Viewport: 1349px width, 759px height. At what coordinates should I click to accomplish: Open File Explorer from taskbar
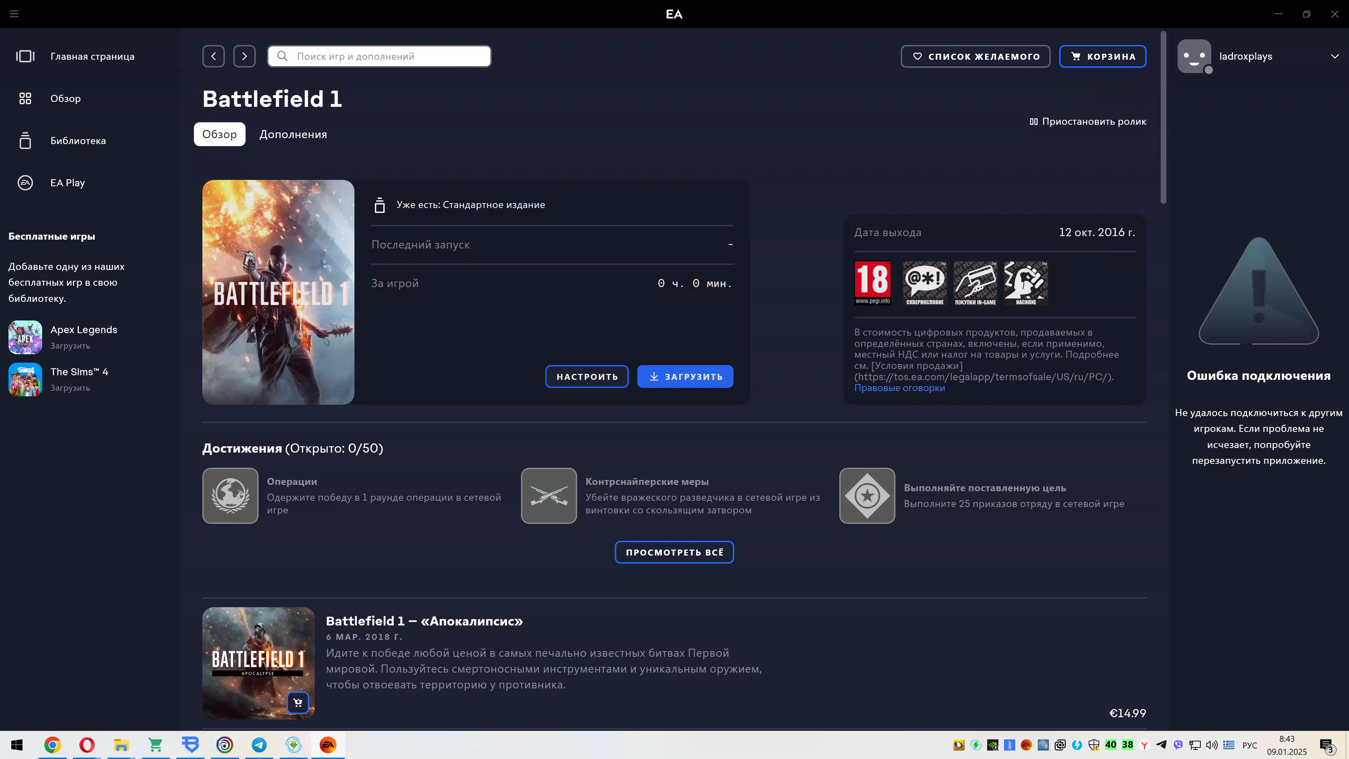(122, 745)
